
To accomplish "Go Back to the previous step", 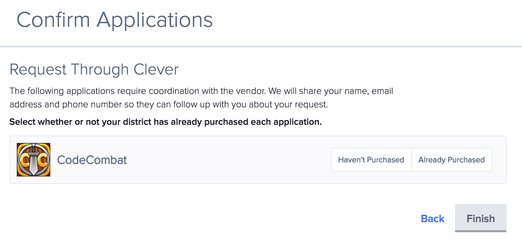I will pyautogui.click(x=432, y=219).
